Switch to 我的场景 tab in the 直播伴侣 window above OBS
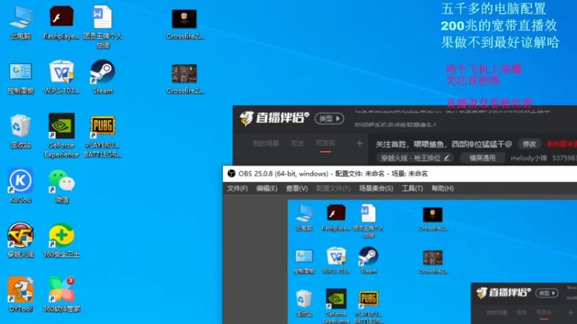Screen dimensions: 577x324 (266, 143)
